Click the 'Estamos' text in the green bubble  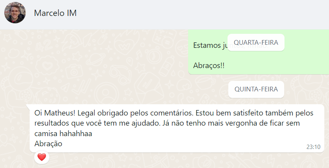pos(206,45)
